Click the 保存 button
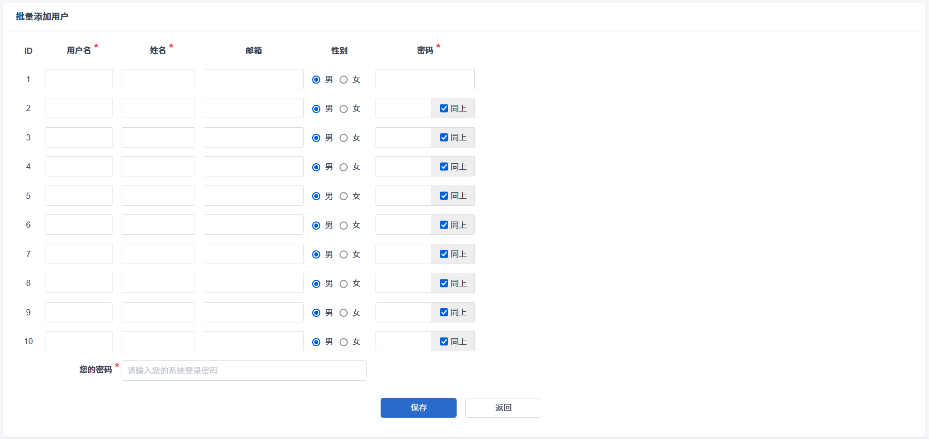This screenshot has height=439, width=929. (418, 408)
